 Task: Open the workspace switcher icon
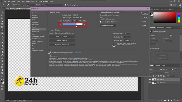tap(174, 5)
